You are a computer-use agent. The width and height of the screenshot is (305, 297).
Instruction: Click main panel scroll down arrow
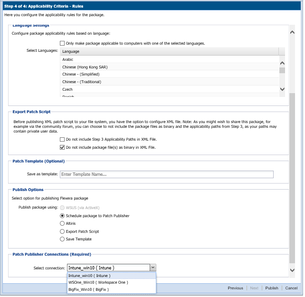pos(292,270)
